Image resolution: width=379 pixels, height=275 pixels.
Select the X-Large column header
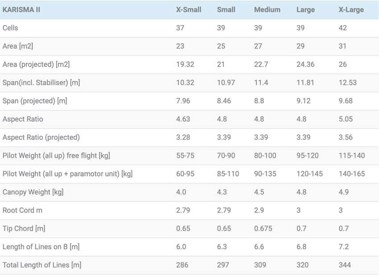351,9
